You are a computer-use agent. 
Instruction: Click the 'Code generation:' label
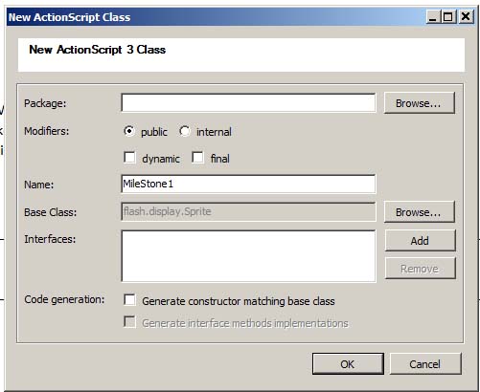click(x=64, y=300)
